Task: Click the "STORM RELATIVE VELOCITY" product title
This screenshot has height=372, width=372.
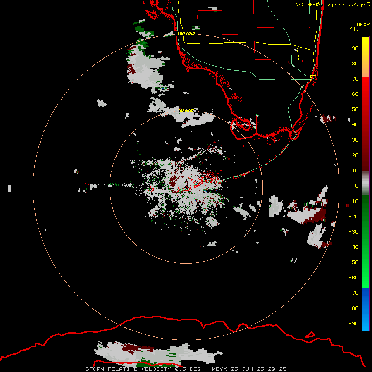Action: point(129,369)
